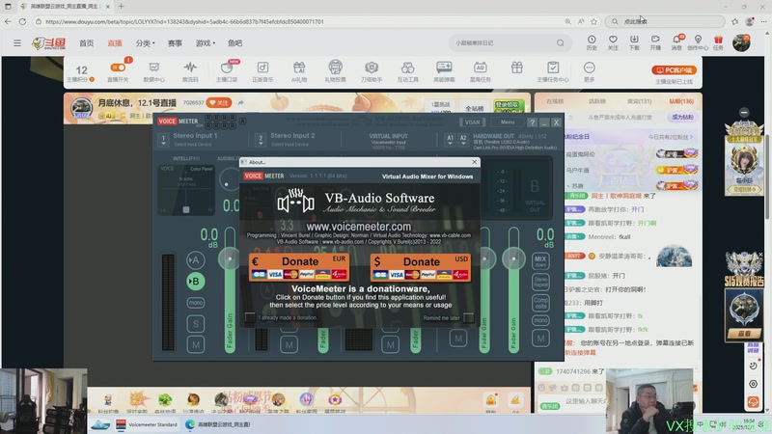Click rightmost output bus fader knob
Image resolution: width=772 pixels, height=434 pixels.
(513, 258)
